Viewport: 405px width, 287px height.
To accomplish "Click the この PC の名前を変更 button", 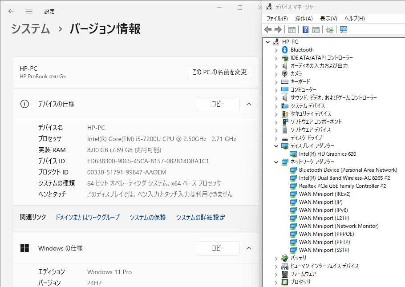I will point(219,72).
